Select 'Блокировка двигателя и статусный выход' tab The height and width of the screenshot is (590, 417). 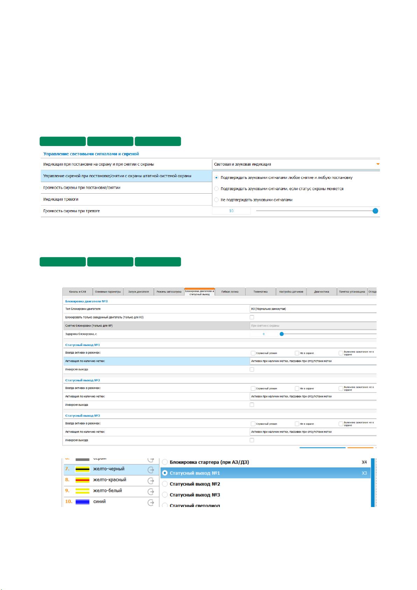pyautogui.click(x=199, y=292)
